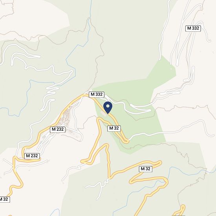Screen dimensions: 216x216
Task: Click the M 32 label beside the long yellow hairpins
Action: tap(146, 169)
